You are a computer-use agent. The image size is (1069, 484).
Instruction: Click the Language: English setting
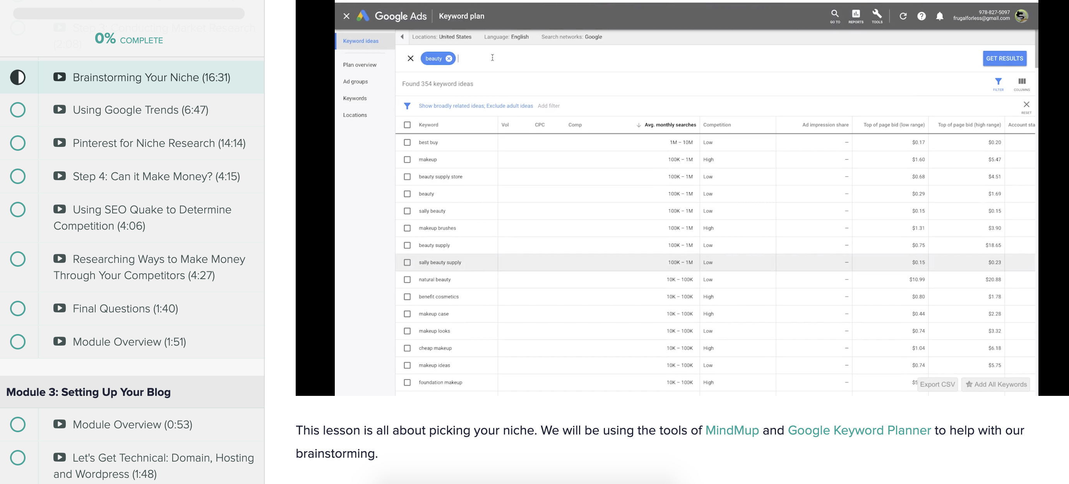(x=506, y=37)
